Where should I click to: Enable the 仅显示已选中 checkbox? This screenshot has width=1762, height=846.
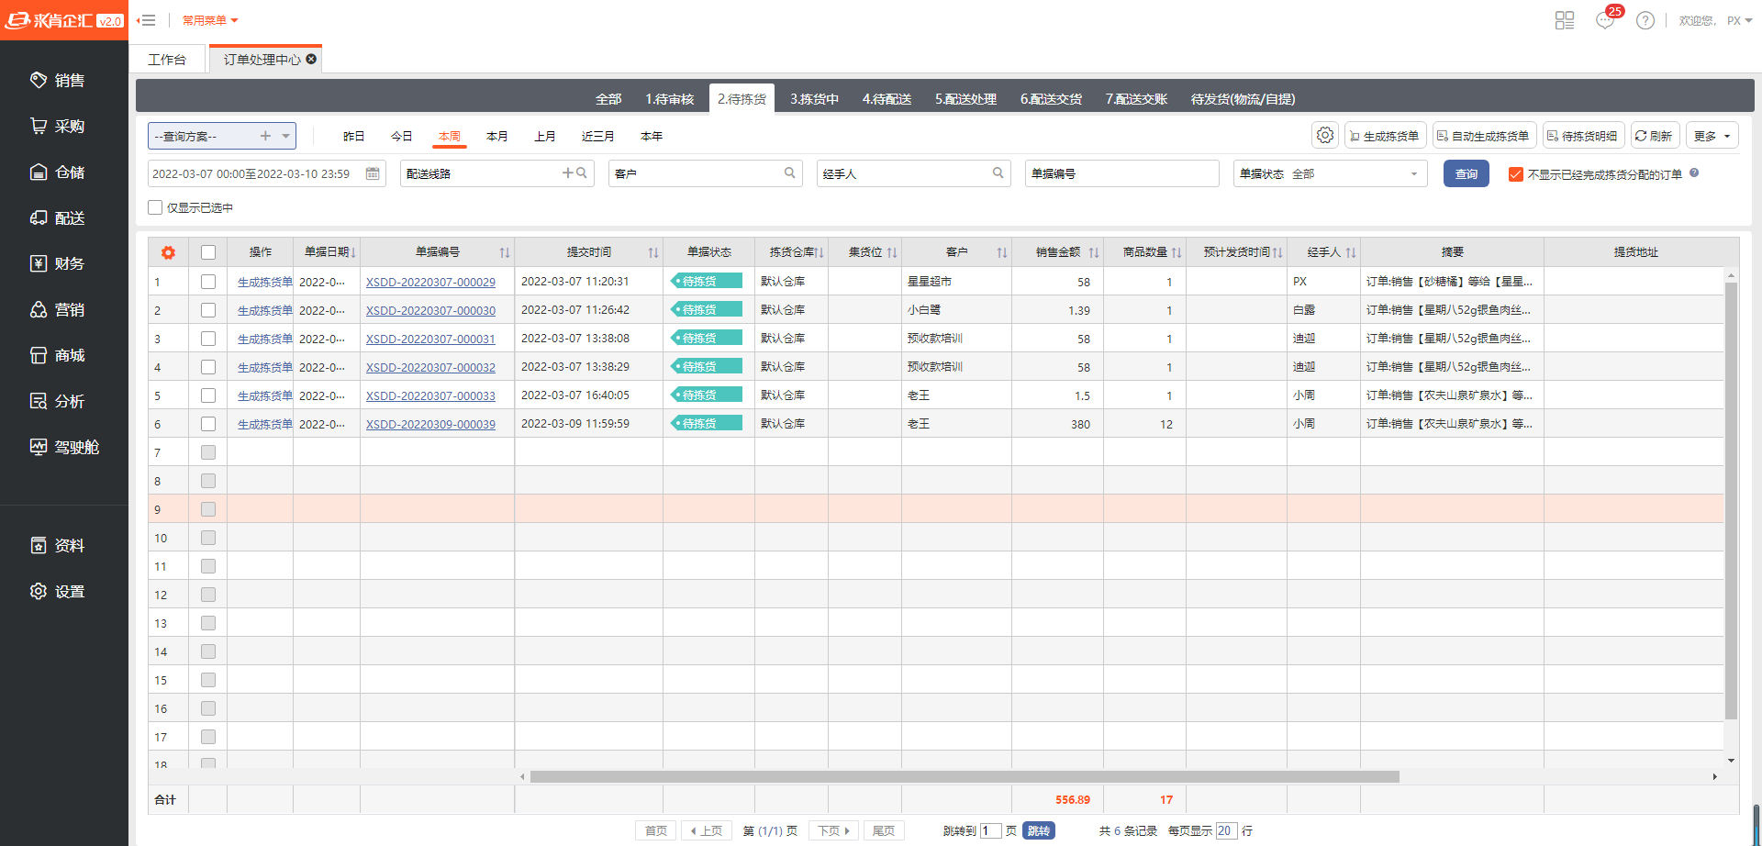point(155,207)
